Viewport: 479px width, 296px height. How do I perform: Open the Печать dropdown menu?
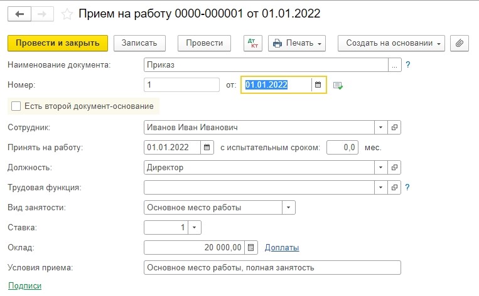click(x=297, y=43)
